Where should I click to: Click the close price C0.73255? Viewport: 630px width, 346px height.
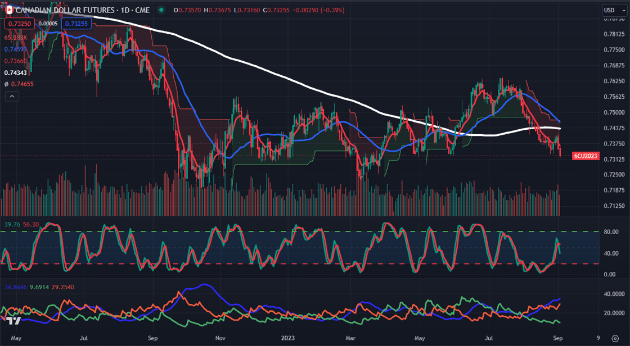pos(277,10)
